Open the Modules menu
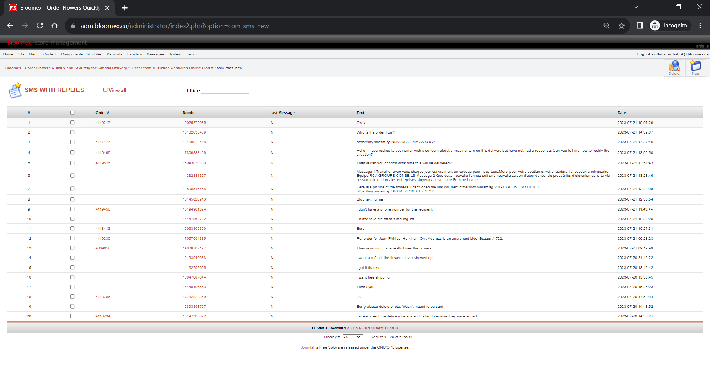Screen dimensions: 710x367 [94, 54]
